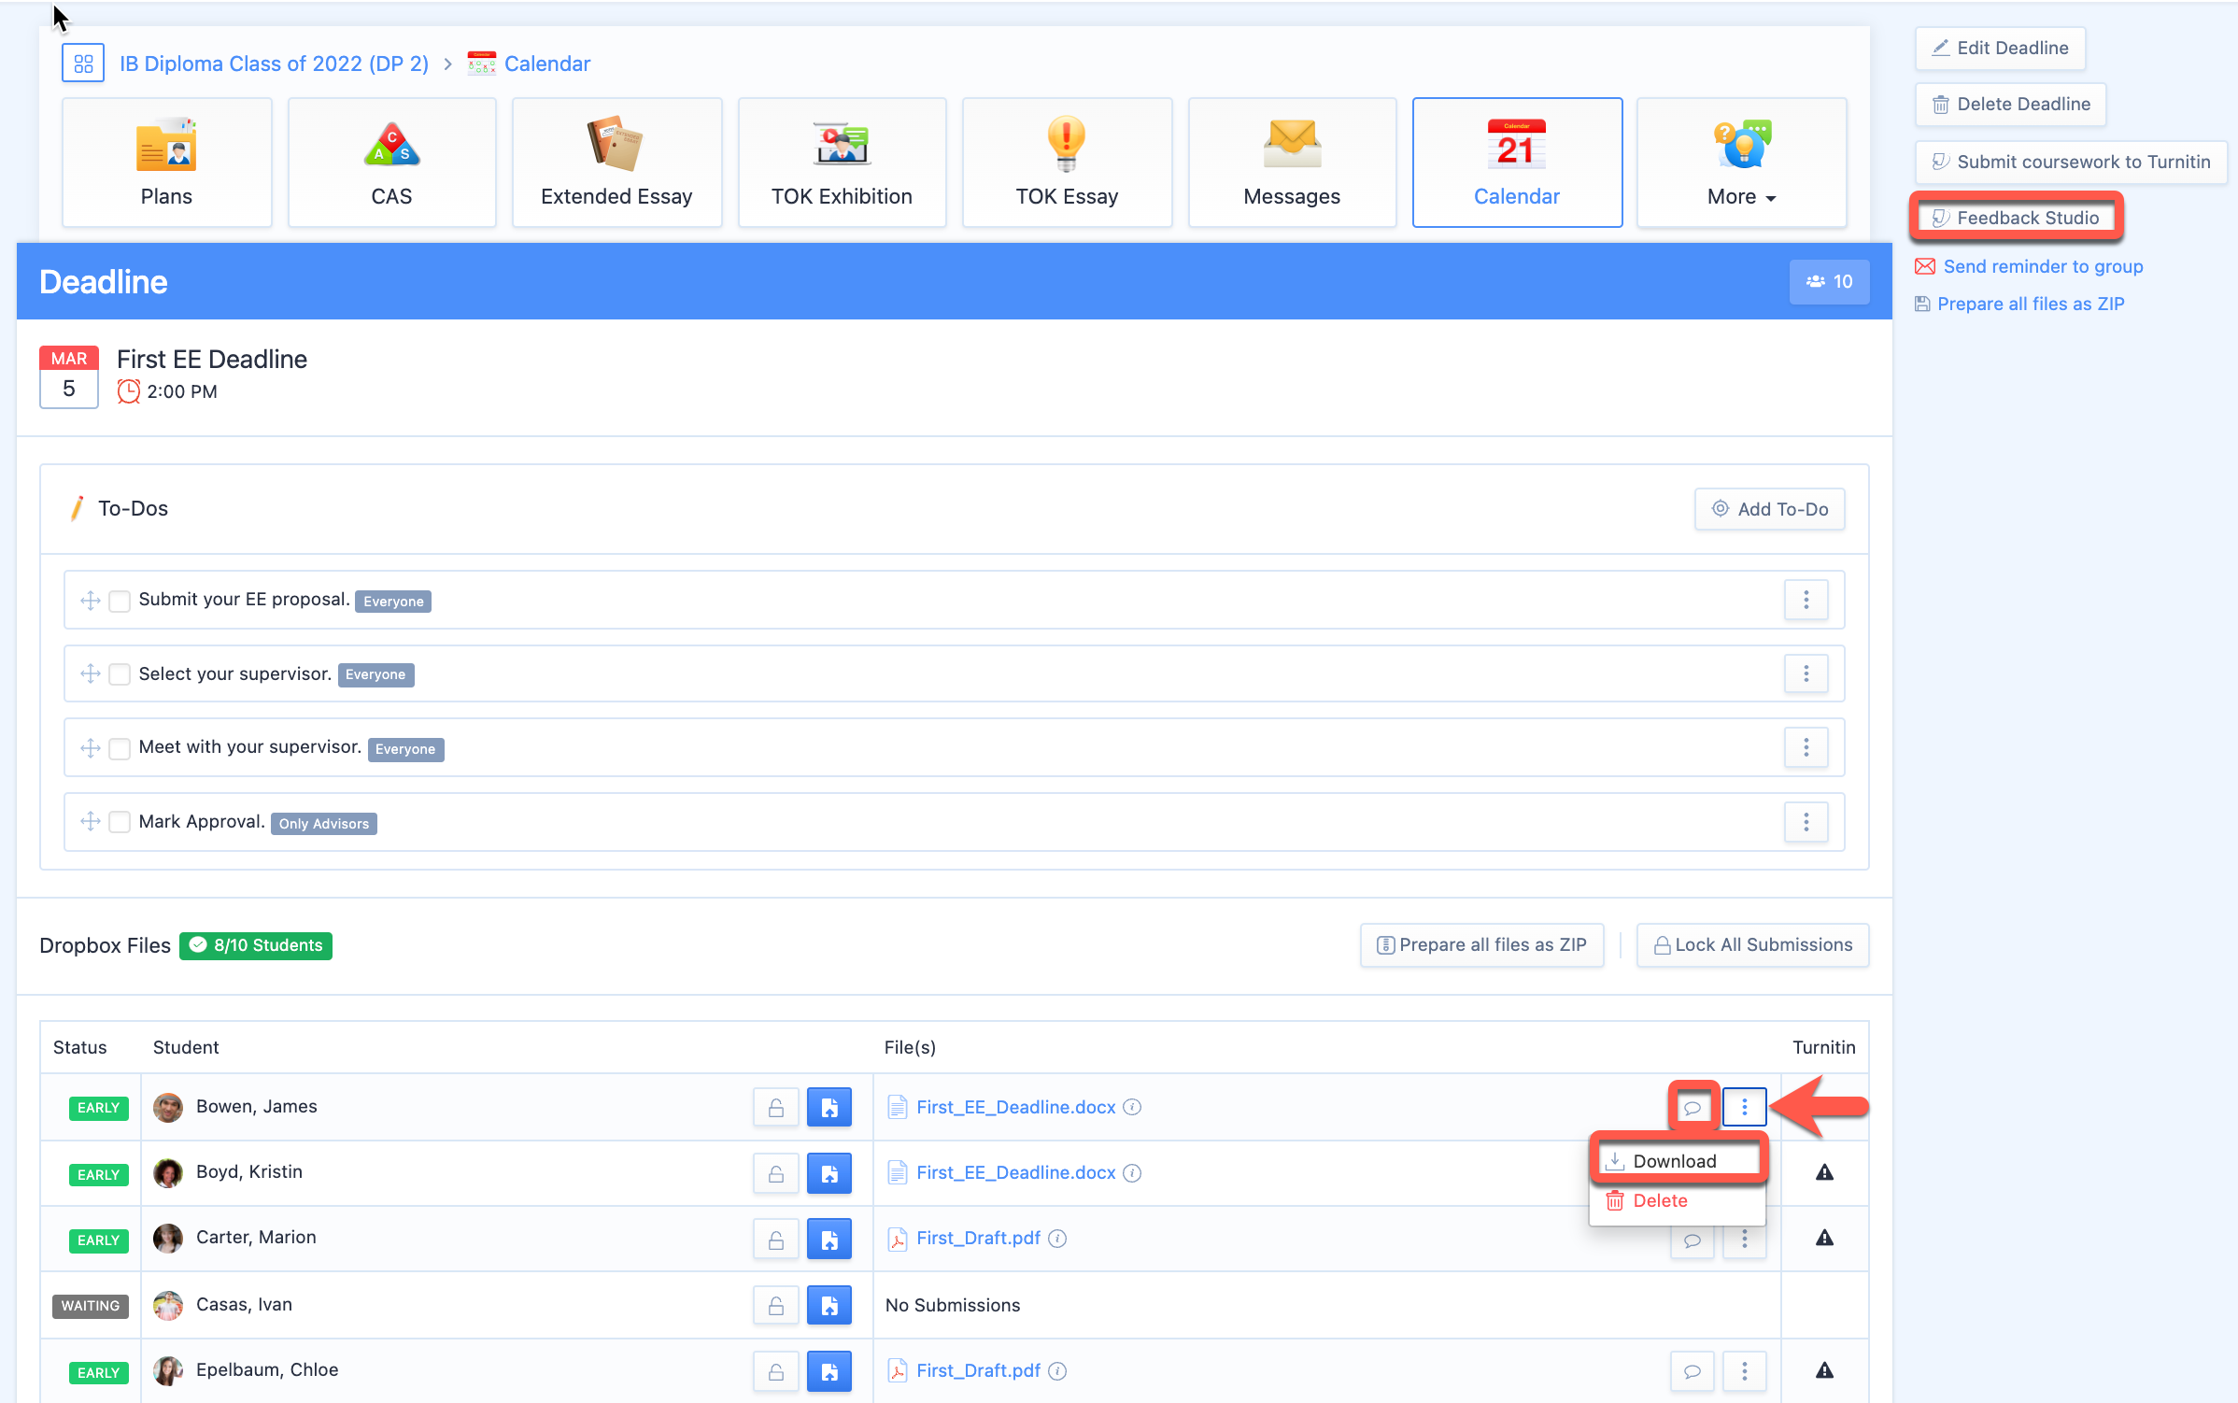Click Turnitin warning icon for Boyd, Kristin
The height and width of the screenshot is (1403, 2238).
[x=1824, y=1172]
